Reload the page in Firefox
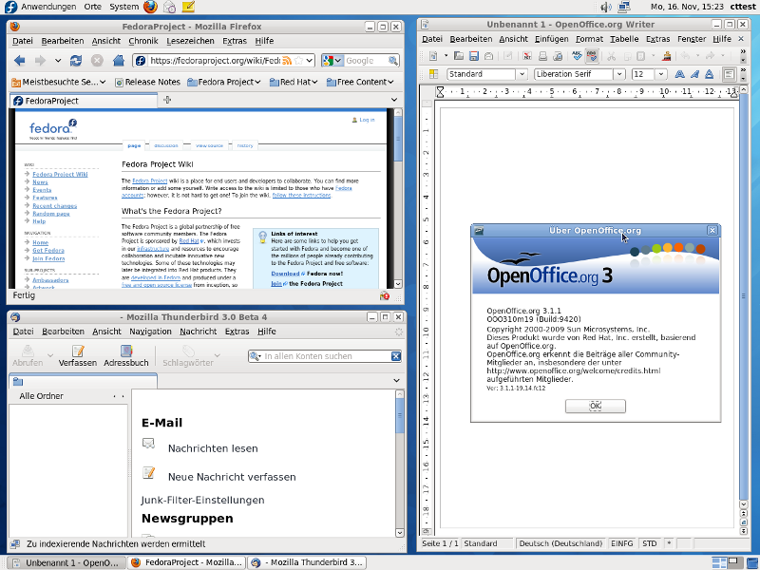 click(76, 61)
